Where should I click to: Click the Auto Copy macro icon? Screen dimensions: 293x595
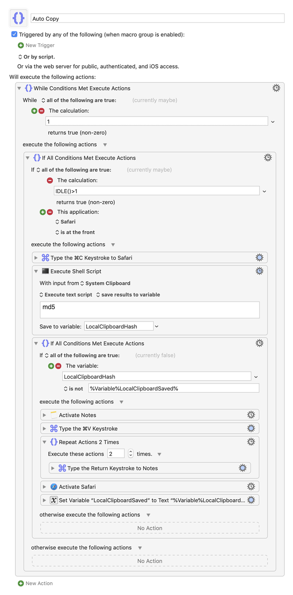coord(19,18)
